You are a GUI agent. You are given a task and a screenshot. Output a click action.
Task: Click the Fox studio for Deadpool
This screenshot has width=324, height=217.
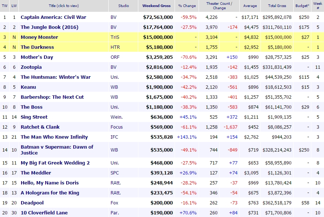(114, 203)
